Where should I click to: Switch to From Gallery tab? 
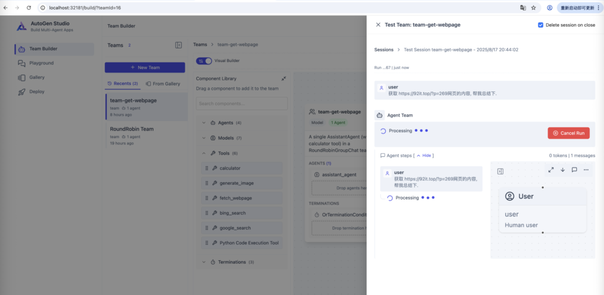coord(163,84)
